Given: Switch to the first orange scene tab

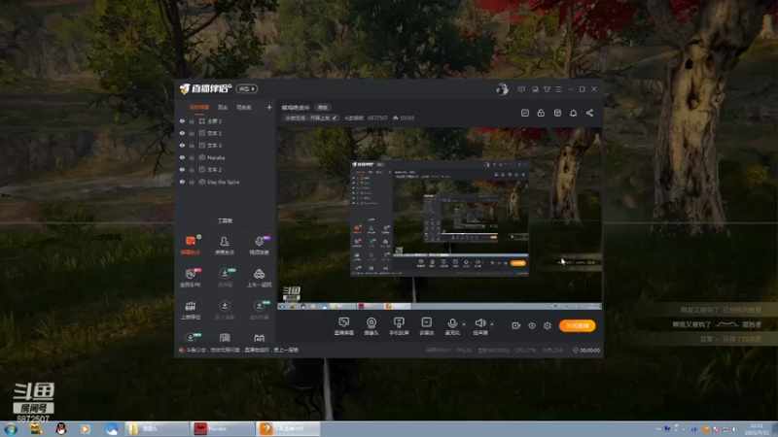Looking at the screenshot, I should 199,108.
